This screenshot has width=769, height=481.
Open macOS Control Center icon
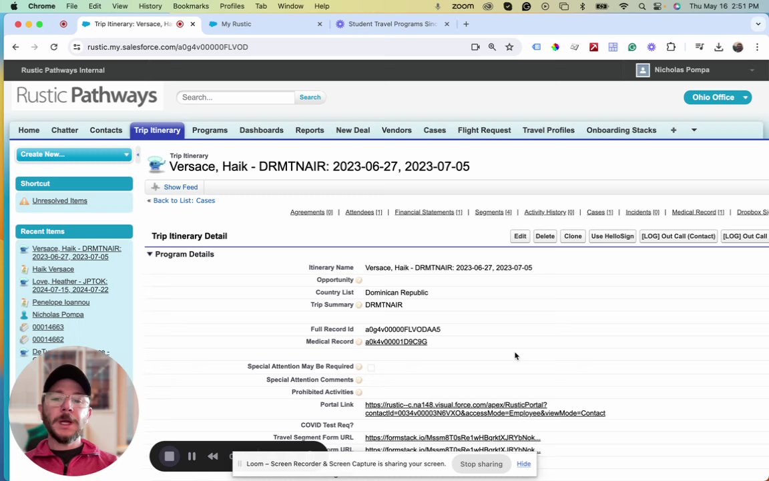pos(658,7)
